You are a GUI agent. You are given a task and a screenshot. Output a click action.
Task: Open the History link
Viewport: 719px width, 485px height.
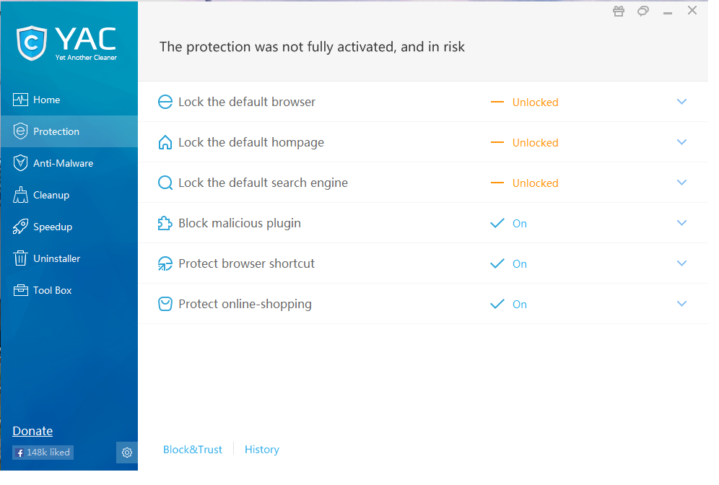coord(261,450)
